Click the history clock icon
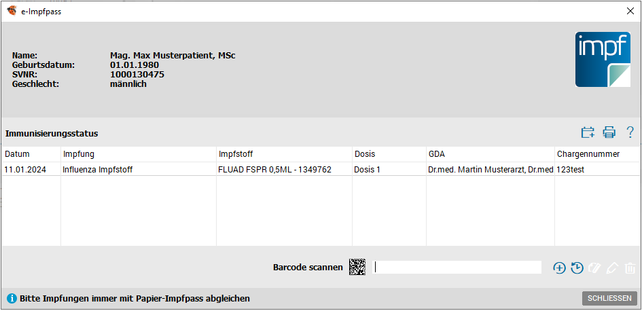Viewport: 642px width, 311px height. 577,268
